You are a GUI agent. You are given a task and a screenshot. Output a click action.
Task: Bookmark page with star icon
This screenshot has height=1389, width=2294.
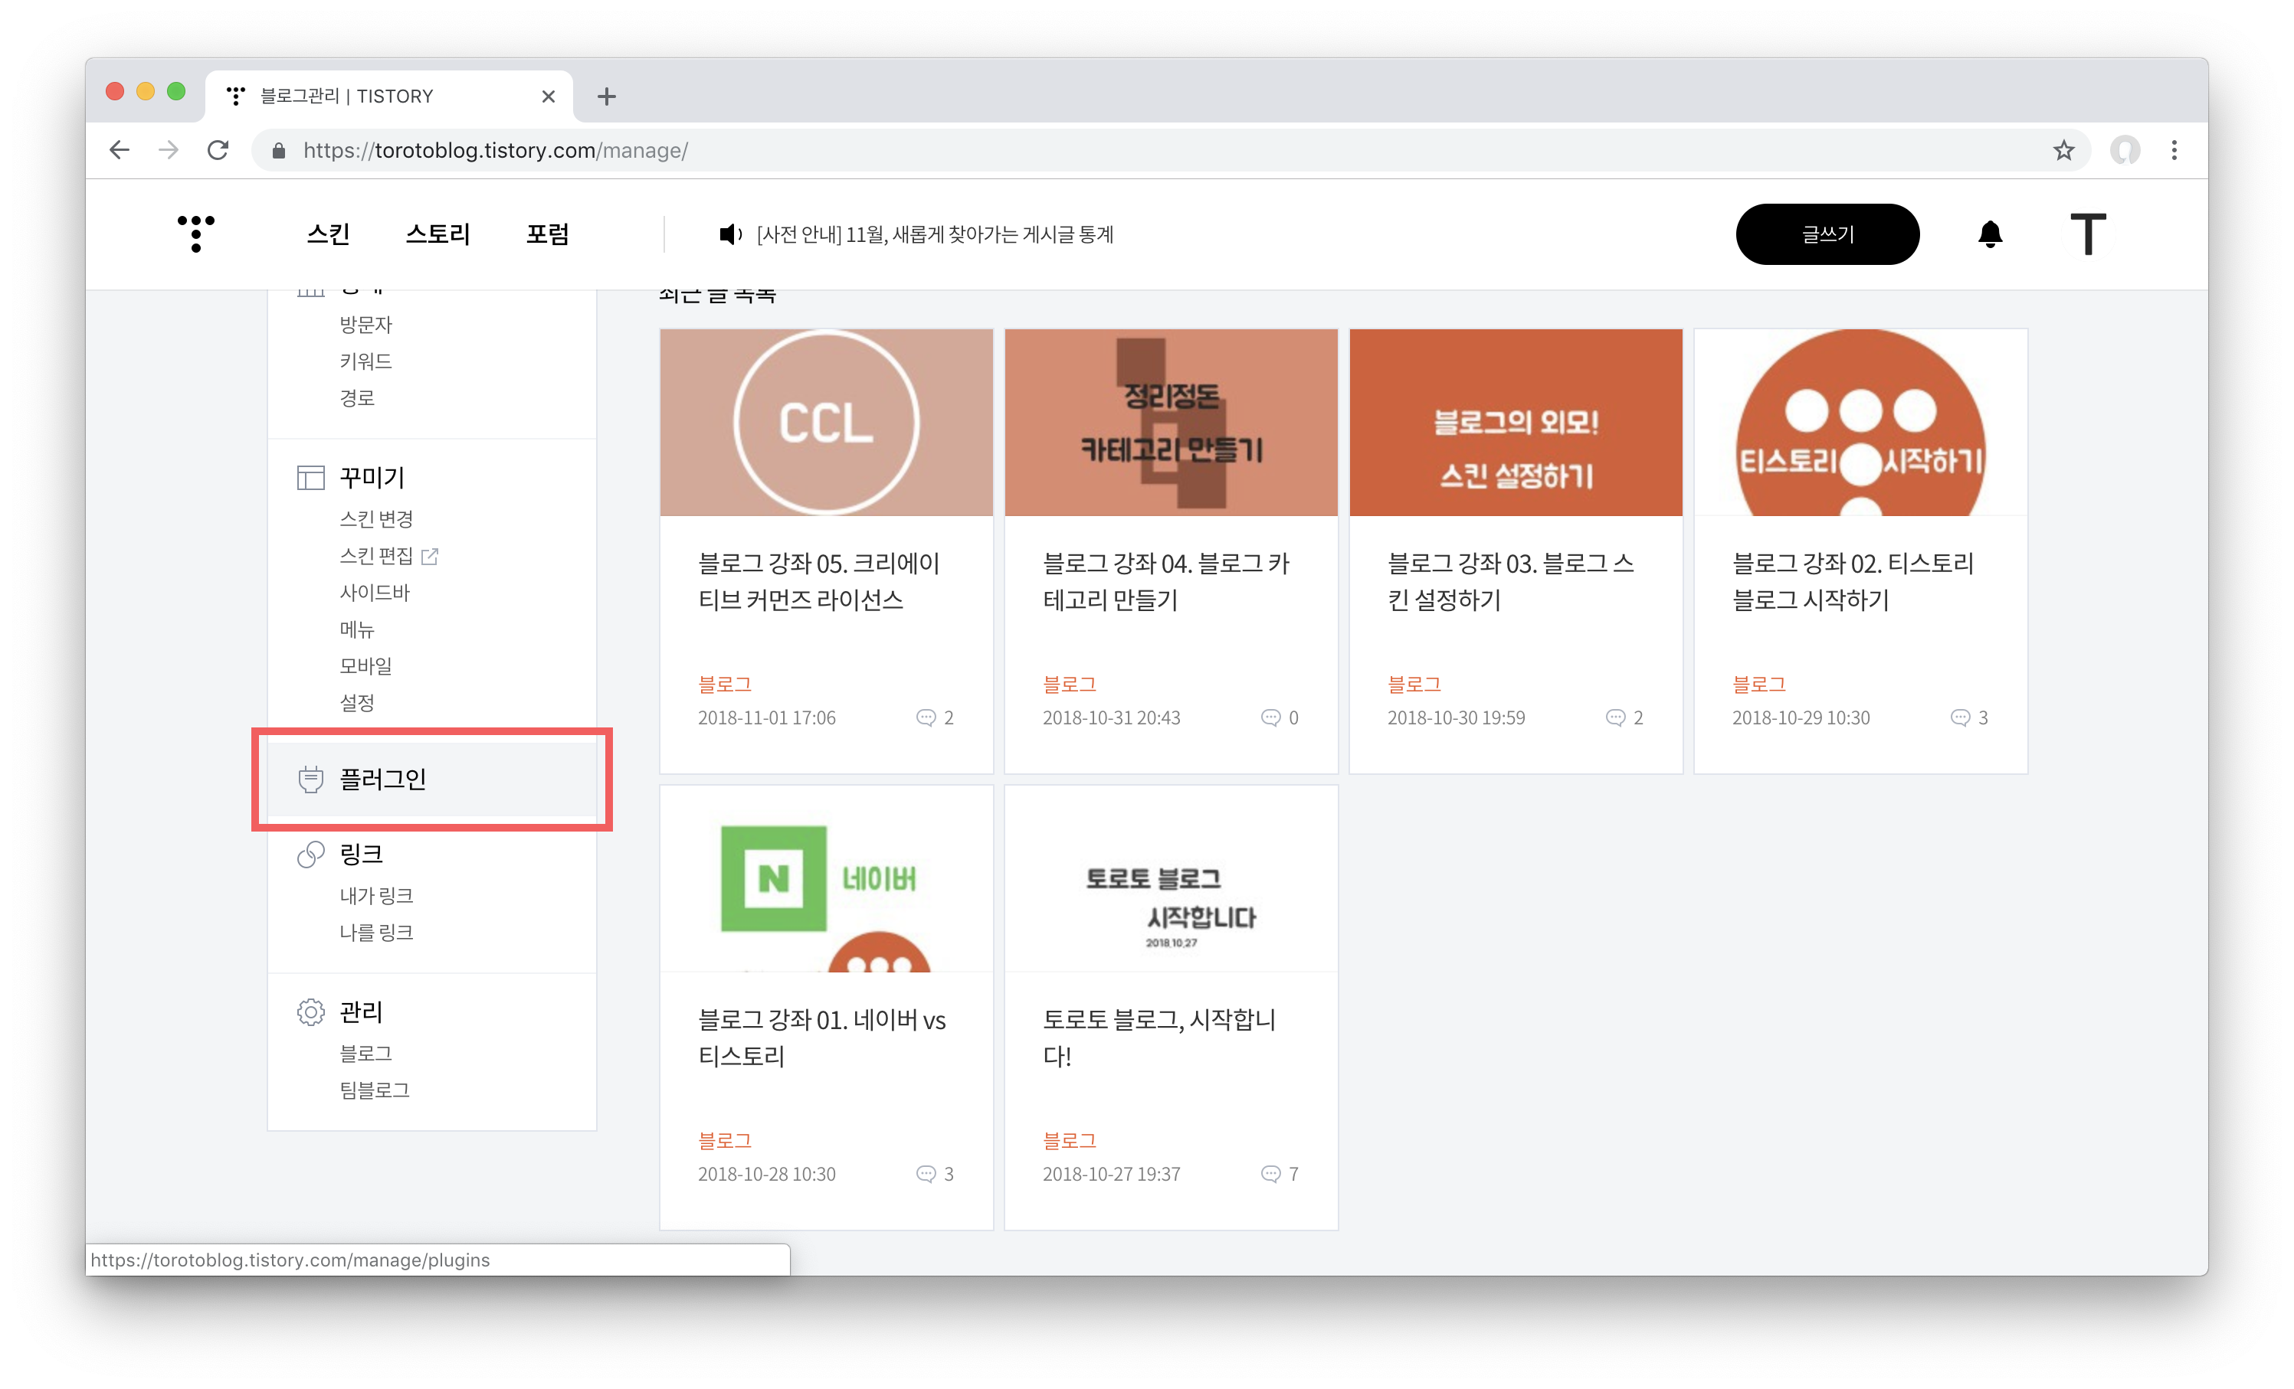pos(2063,151)
